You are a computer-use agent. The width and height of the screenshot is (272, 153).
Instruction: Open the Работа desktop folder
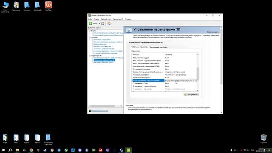click(37, 139)
